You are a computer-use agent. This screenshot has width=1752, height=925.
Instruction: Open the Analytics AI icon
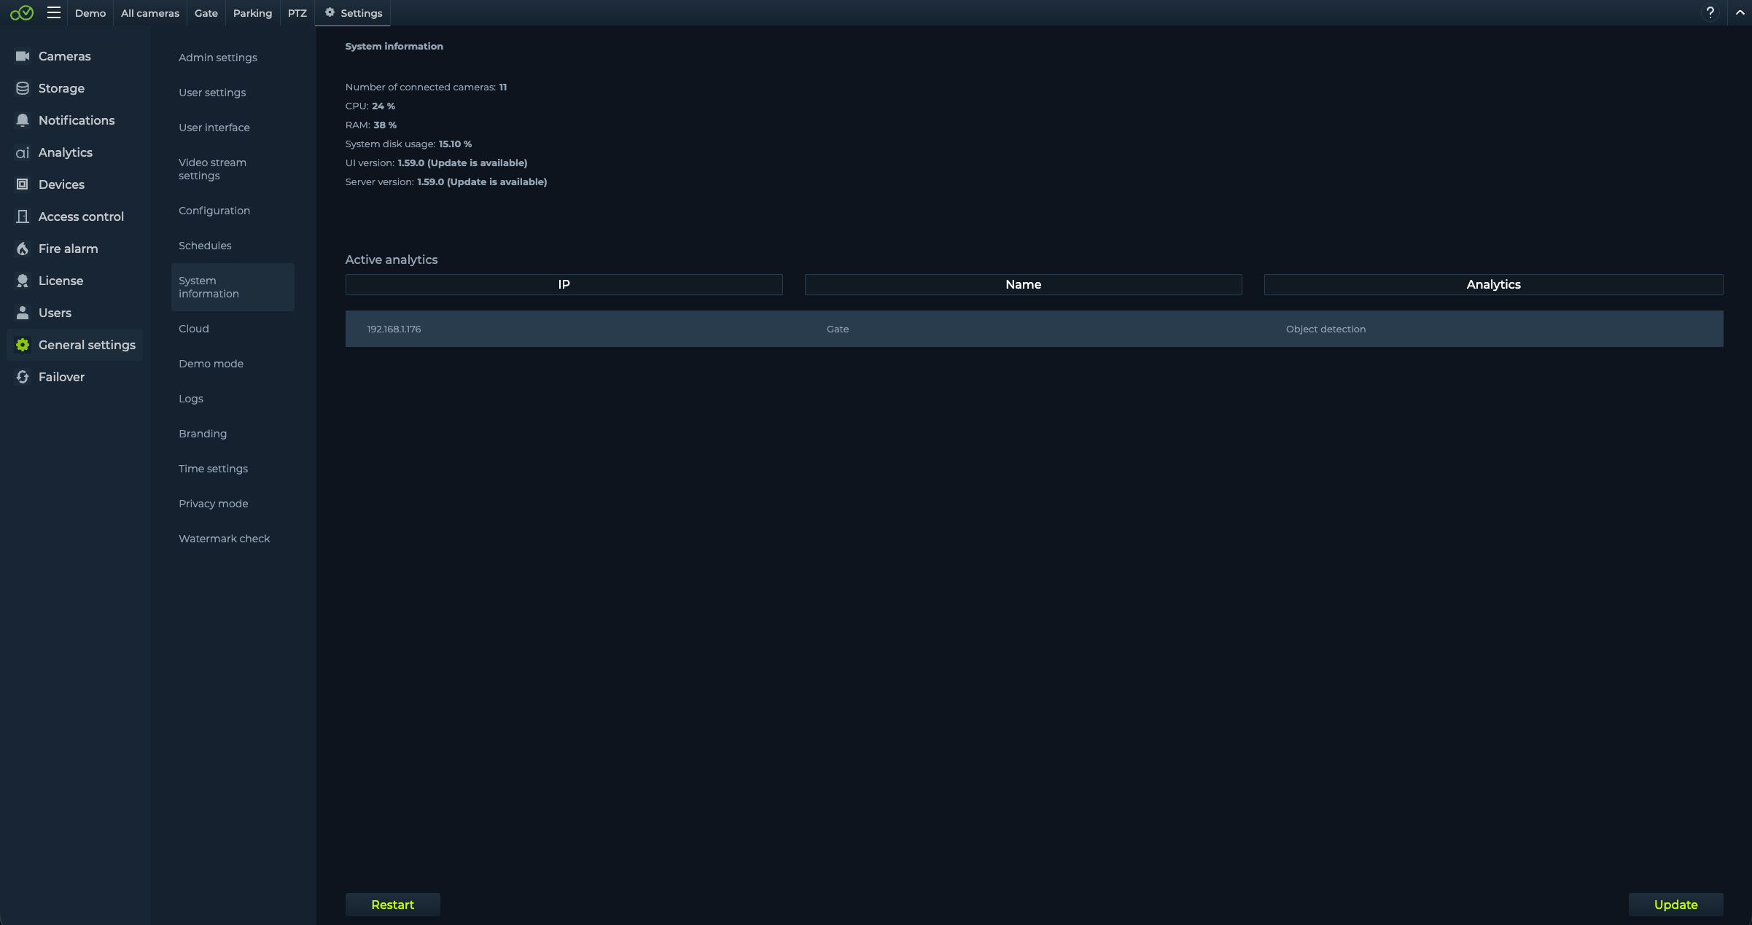click(x=23, y=152)
